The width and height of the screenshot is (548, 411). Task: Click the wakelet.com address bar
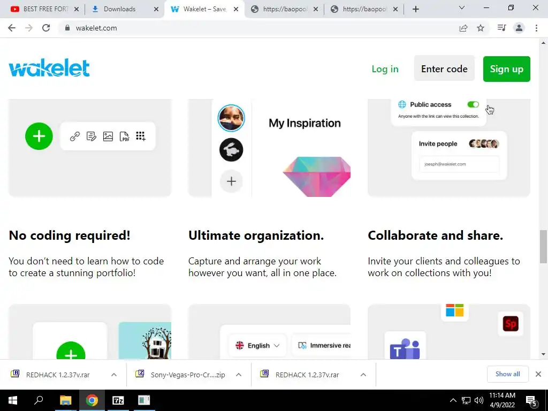pos(257,28)
